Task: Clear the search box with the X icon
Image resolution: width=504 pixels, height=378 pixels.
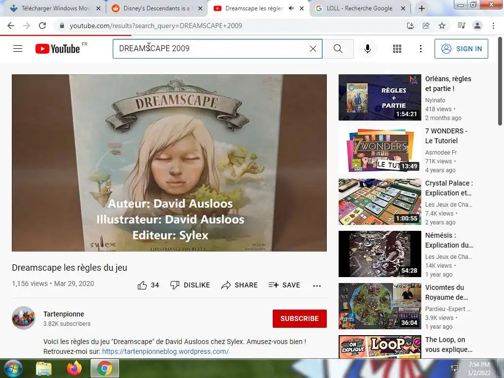Action: click(313, 49)
